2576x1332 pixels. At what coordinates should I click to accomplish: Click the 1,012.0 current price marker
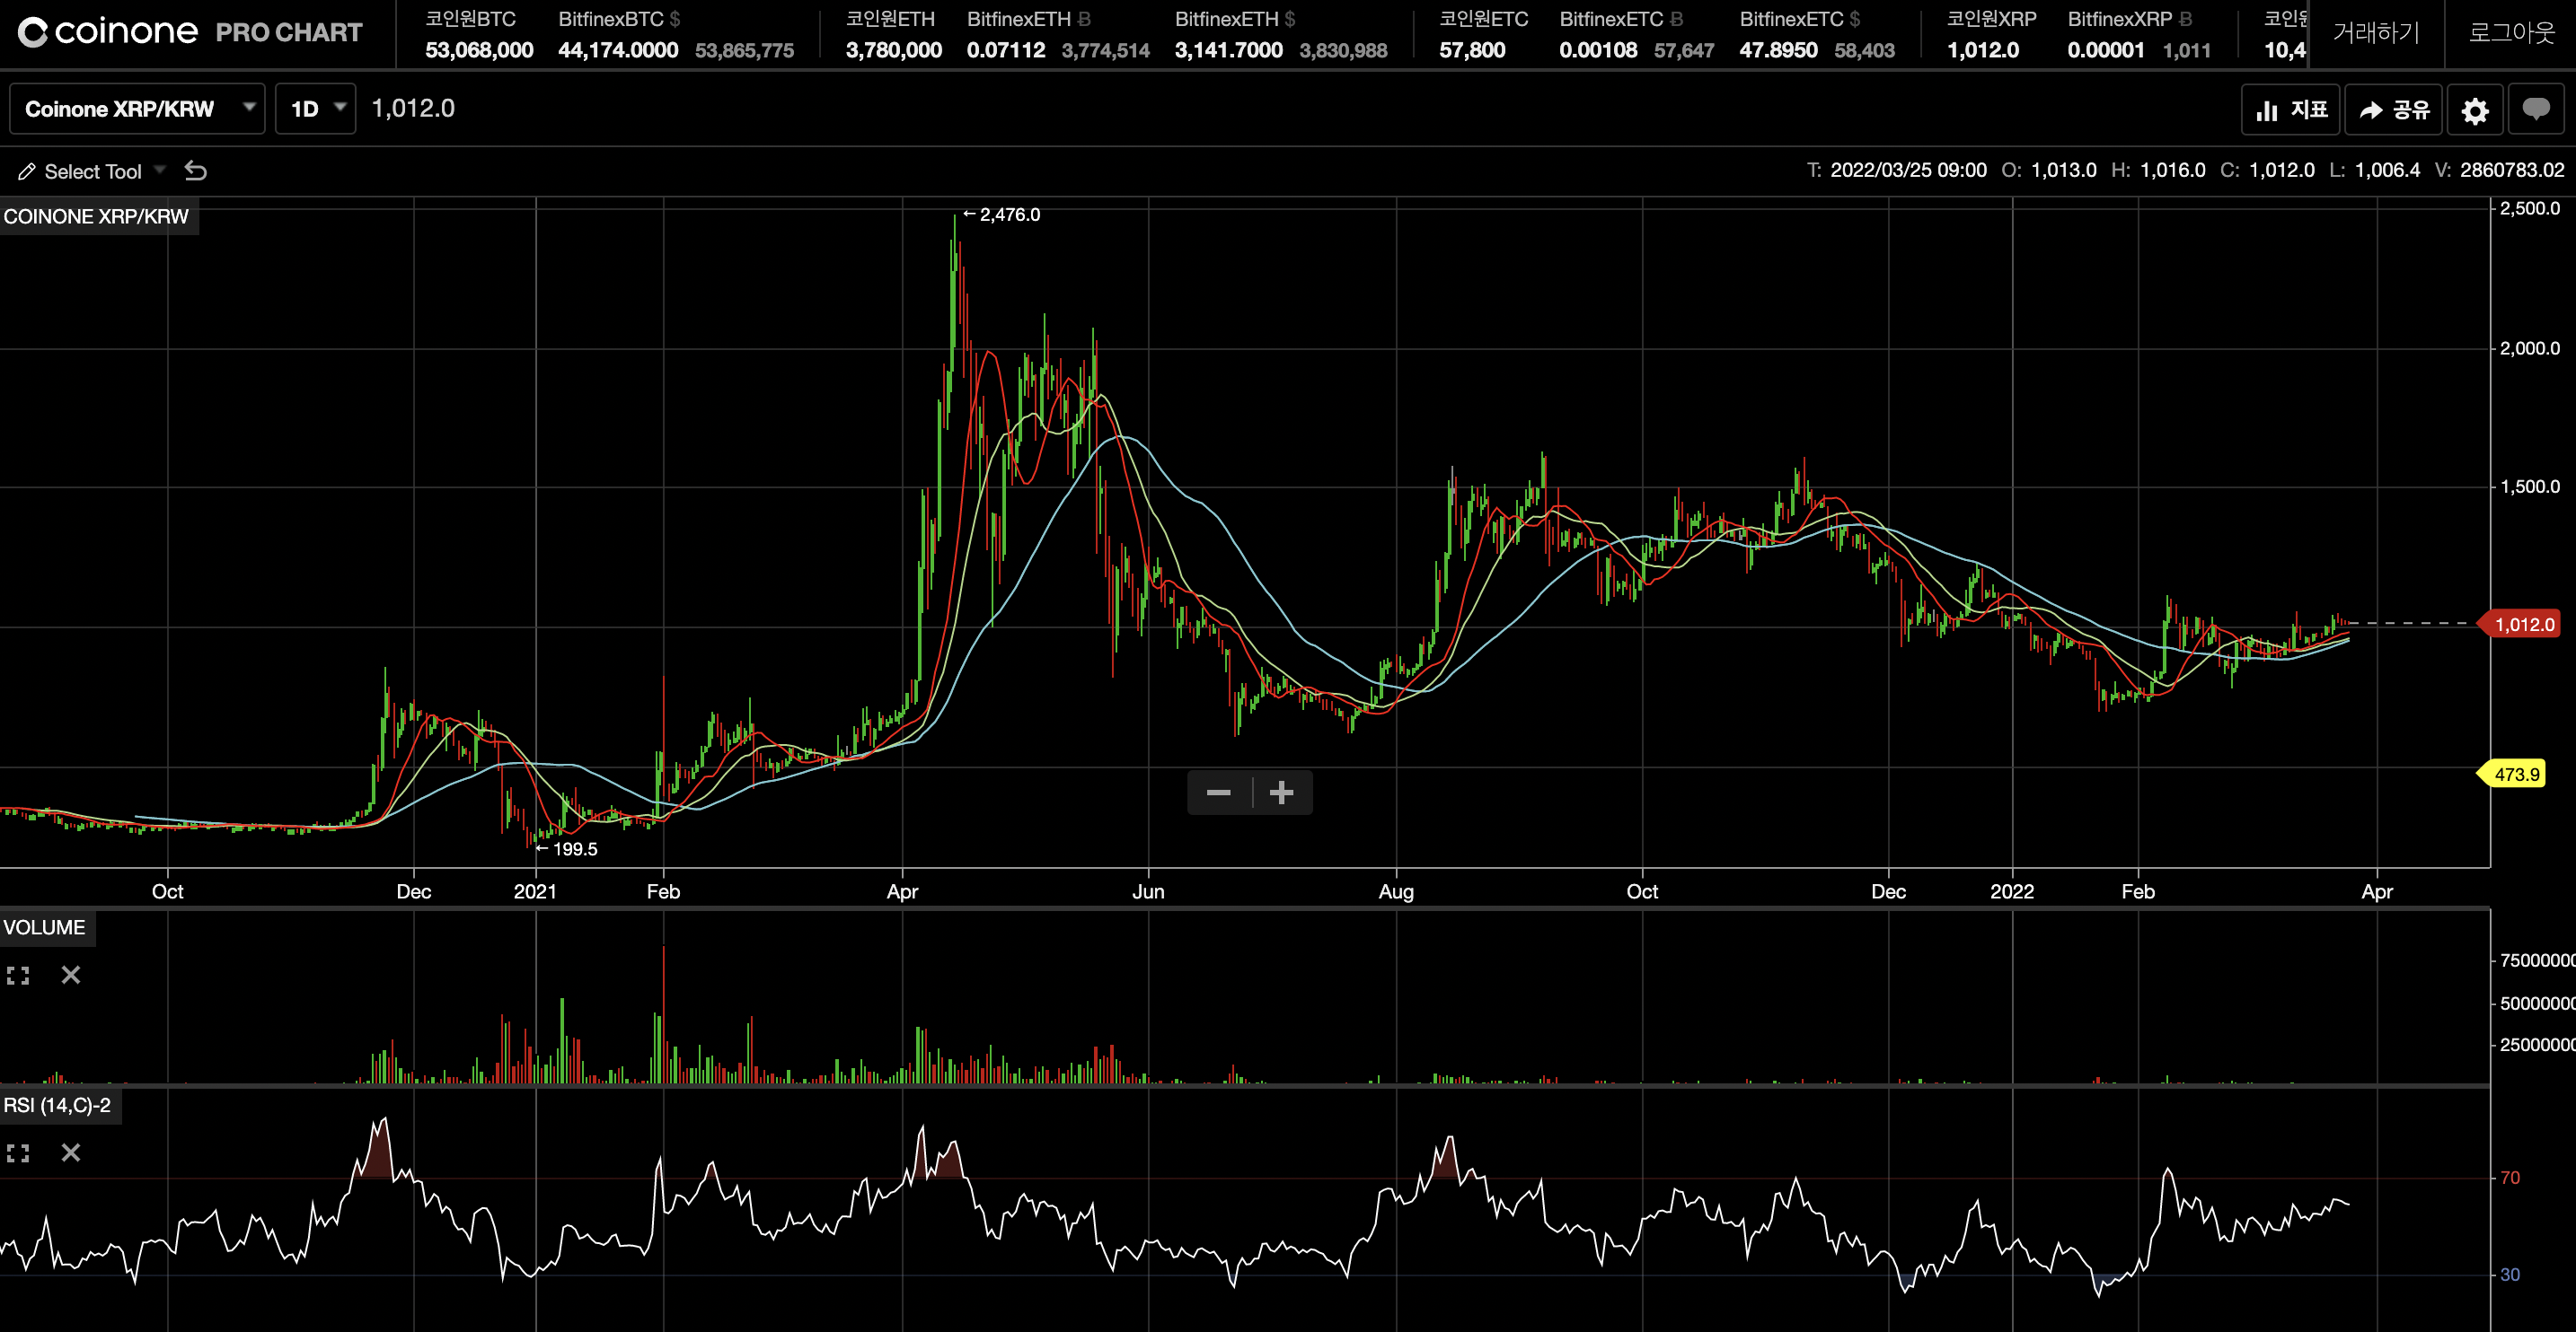pyautogui.click(x=2523, y=625)
